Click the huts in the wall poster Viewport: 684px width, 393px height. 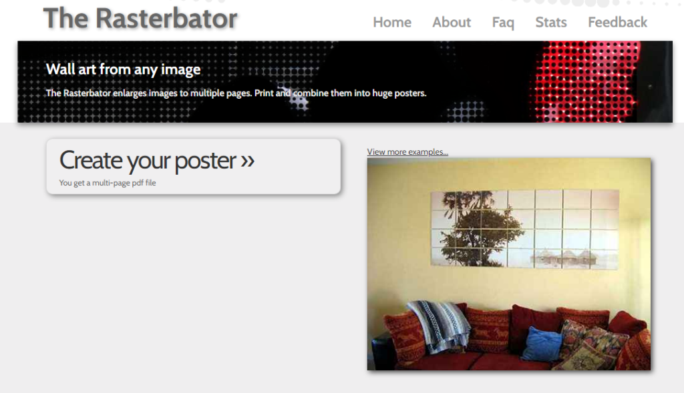point(564,258)
